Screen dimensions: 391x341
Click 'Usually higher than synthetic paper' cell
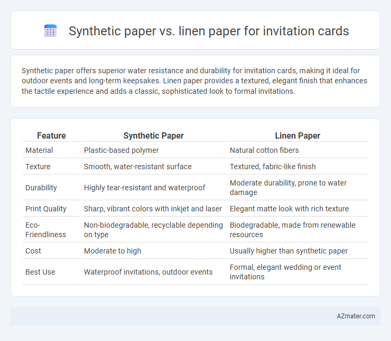(288, 251)
